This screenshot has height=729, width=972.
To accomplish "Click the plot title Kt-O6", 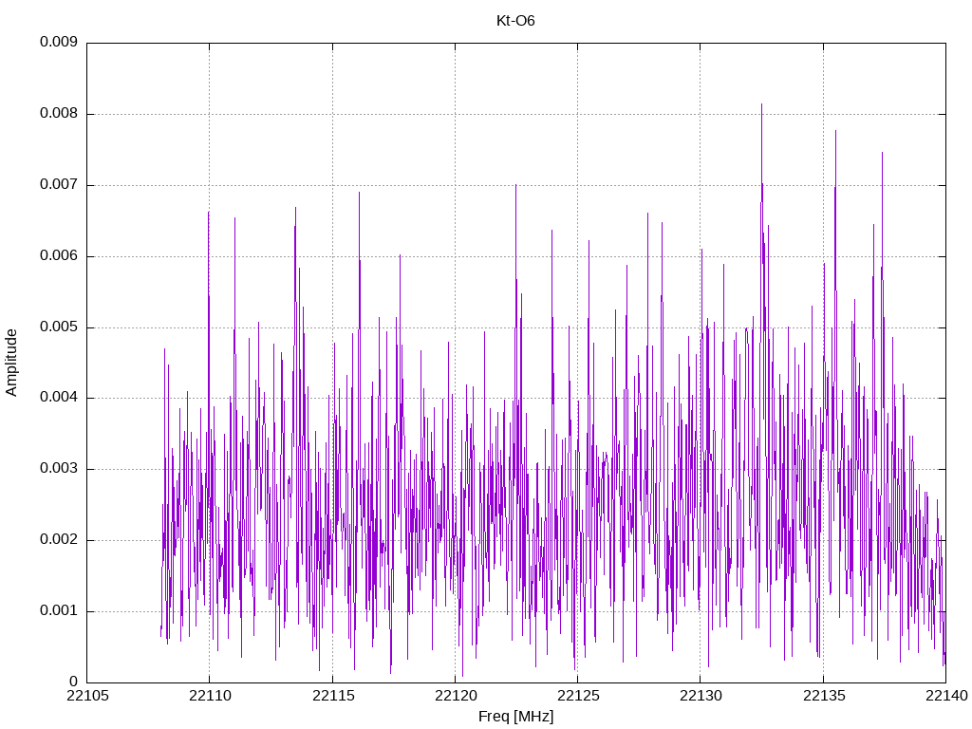I will tap(515, 21).
